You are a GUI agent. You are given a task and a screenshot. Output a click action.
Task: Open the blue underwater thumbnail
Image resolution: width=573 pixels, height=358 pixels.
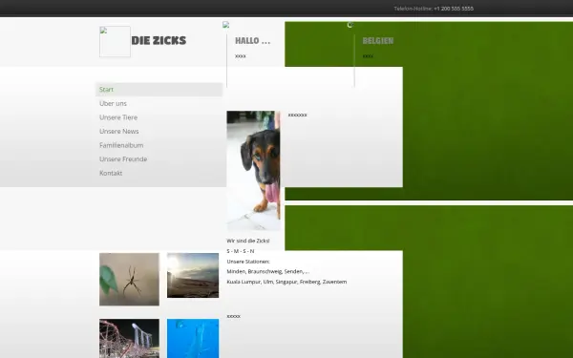coord(193,338)
